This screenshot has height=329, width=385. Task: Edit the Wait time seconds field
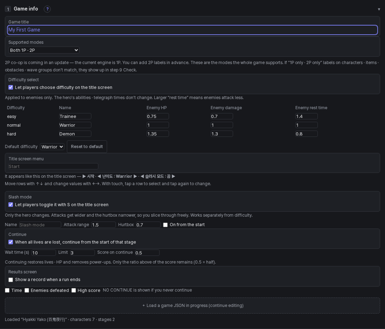[44, 253]
